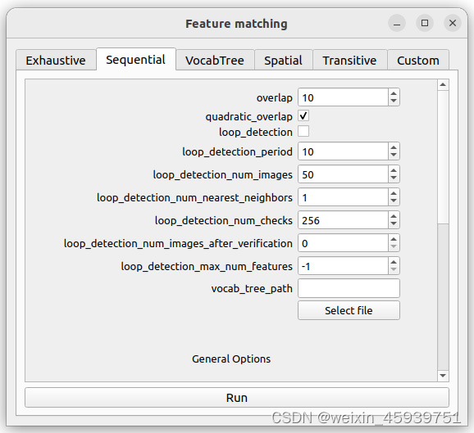Decrease loop_detection_period with the down arrow
This screenshot has height=433, width=474.
tap(394, 155)
